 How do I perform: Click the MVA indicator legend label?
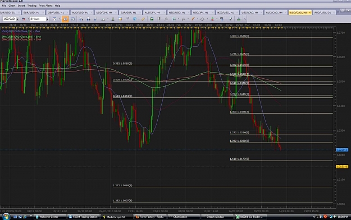coord(21,31)
